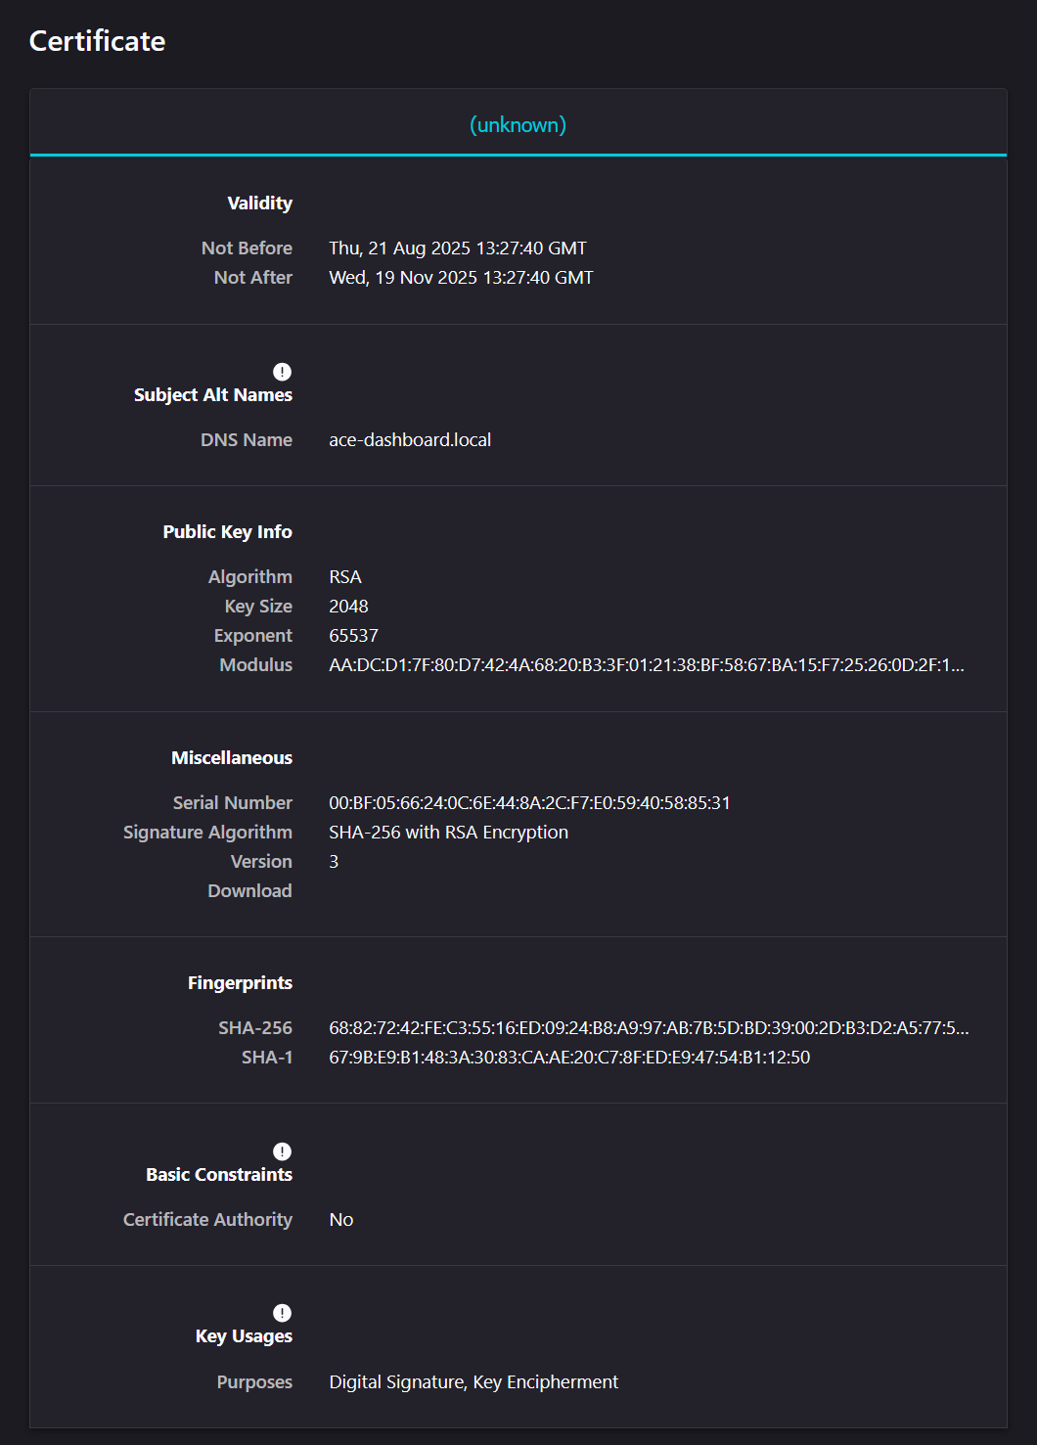Click the Not Before date value
The image size is (1037, 1445).
point(458,248)
